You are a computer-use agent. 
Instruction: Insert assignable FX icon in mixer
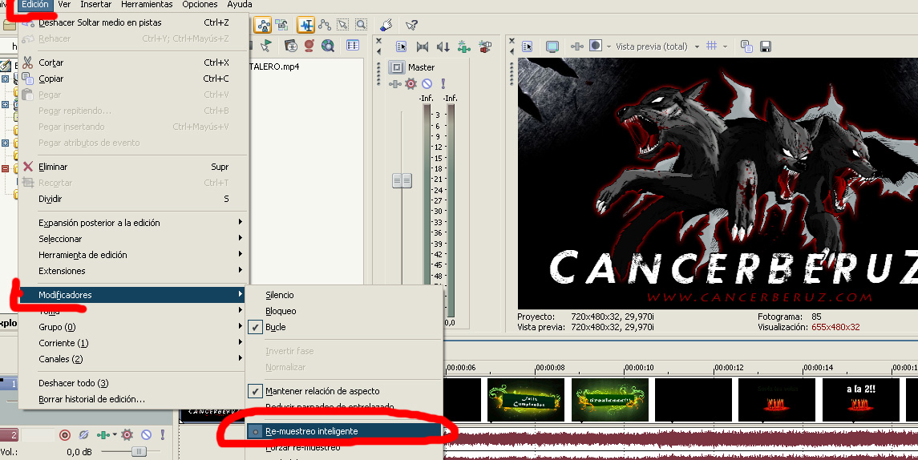coord(463,46)
